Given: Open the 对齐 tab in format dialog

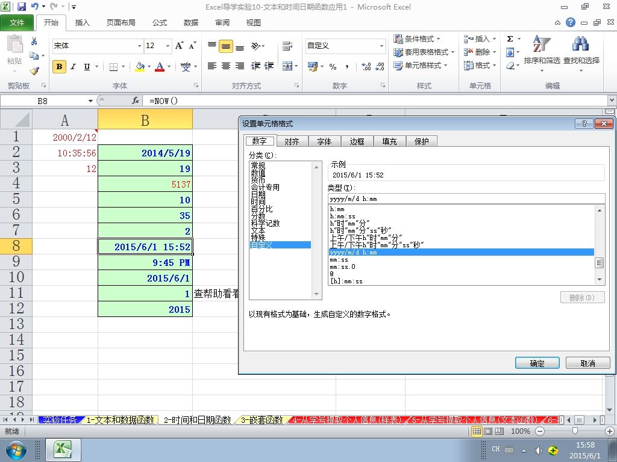Looking at the screenshot, I should tap(292, 141).
